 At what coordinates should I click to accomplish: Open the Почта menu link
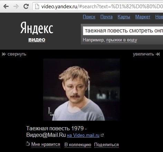pyautogui.click(x=106, y=17)
